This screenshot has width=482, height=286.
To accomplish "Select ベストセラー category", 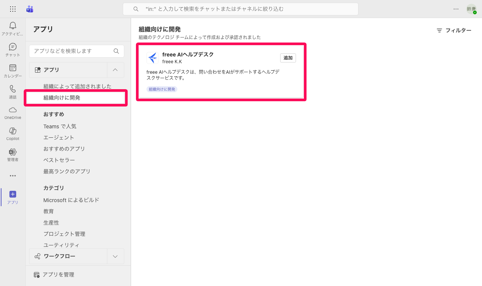I will click(59, 160).
